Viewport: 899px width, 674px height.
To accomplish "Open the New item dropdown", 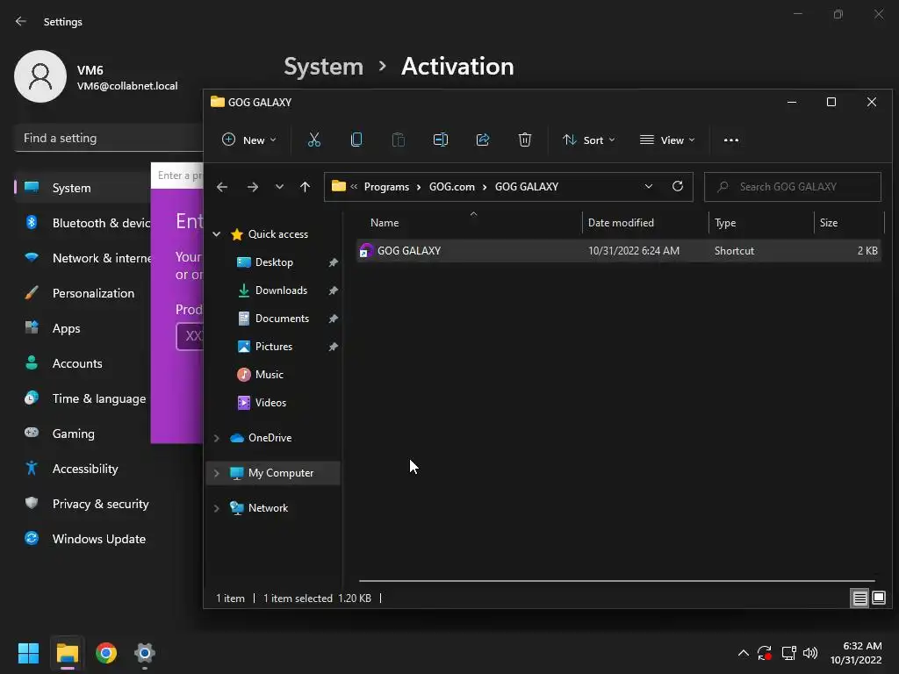I will [248, 140].
